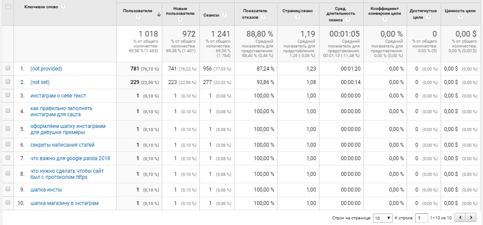Viewport: 483px width, 225px height.
Task: Click the К строке input field
Action: coord(421,218)
